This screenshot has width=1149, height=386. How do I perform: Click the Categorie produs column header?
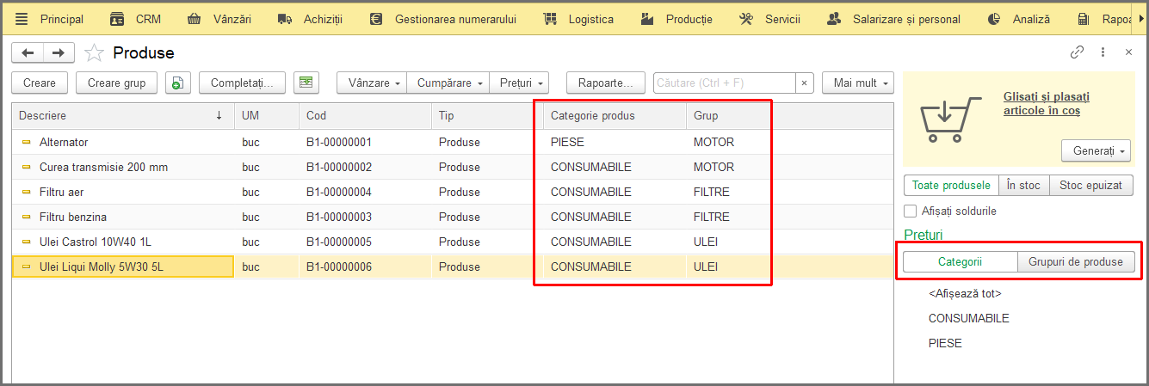[x=615, y=115]
